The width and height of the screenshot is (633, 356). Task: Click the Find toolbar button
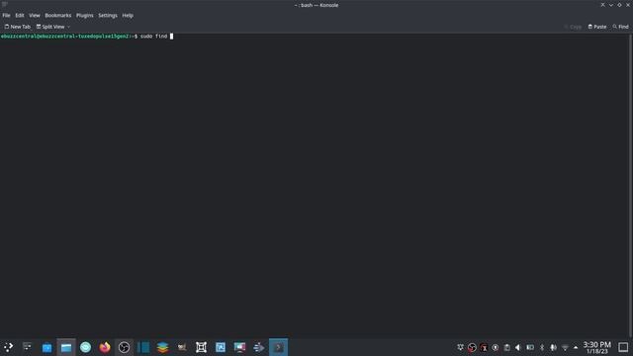click(x=620, y=27)
